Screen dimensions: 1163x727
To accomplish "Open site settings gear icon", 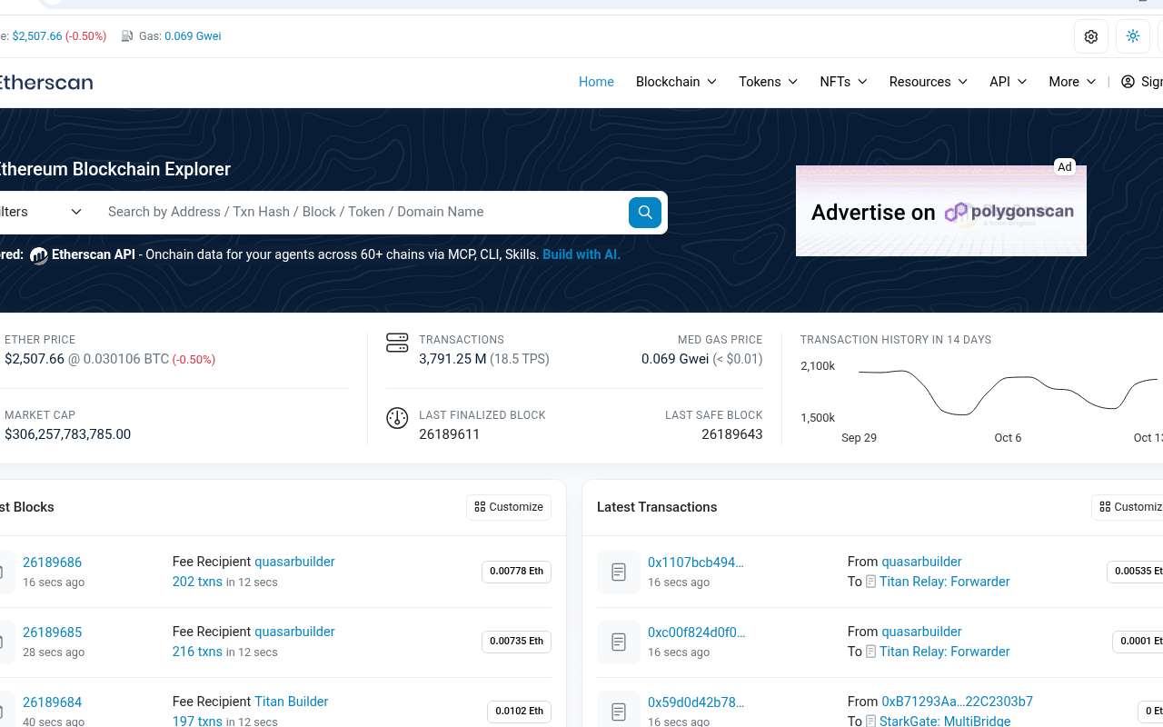I will point(1091,36).
